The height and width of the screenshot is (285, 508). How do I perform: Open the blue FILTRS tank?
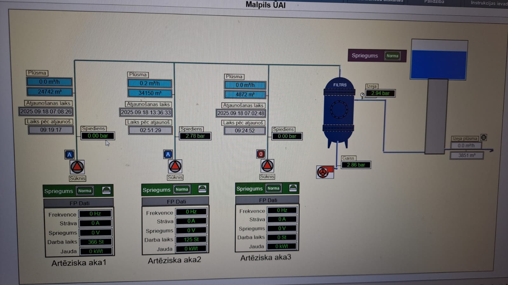click(339, 110)
